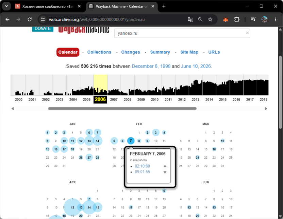Open the June 10, 2026 link
This screenshot has height=219, width=283.
pyautogui.click(x=196, y=66)
